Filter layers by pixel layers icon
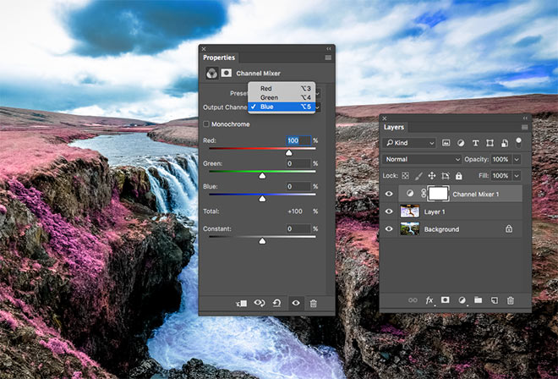 pos(446,143)
